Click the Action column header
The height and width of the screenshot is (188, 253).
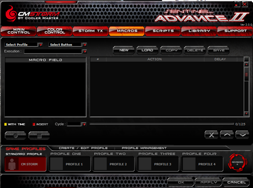155,59
